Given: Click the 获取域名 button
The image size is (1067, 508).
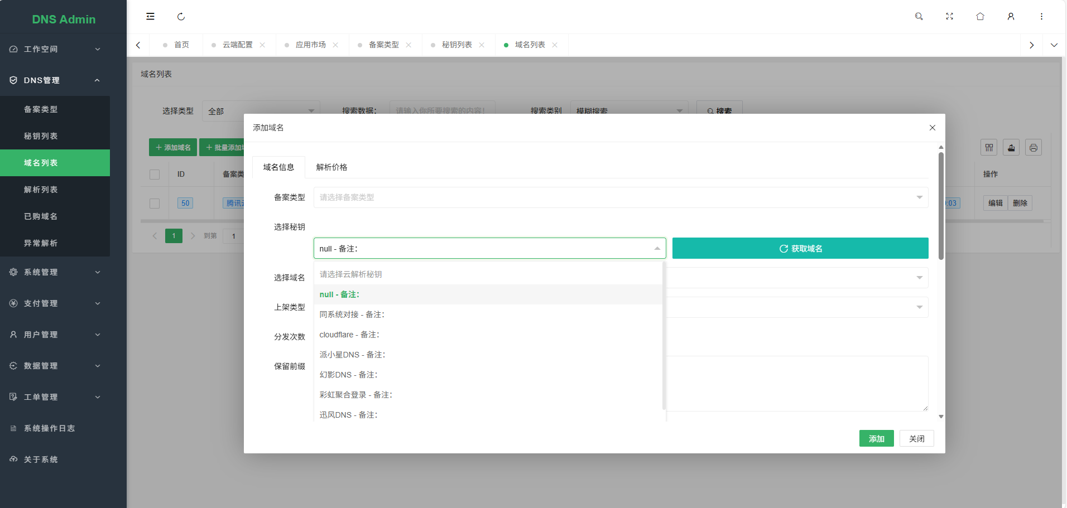Looking at the screenshot, I should pos(800,249).
